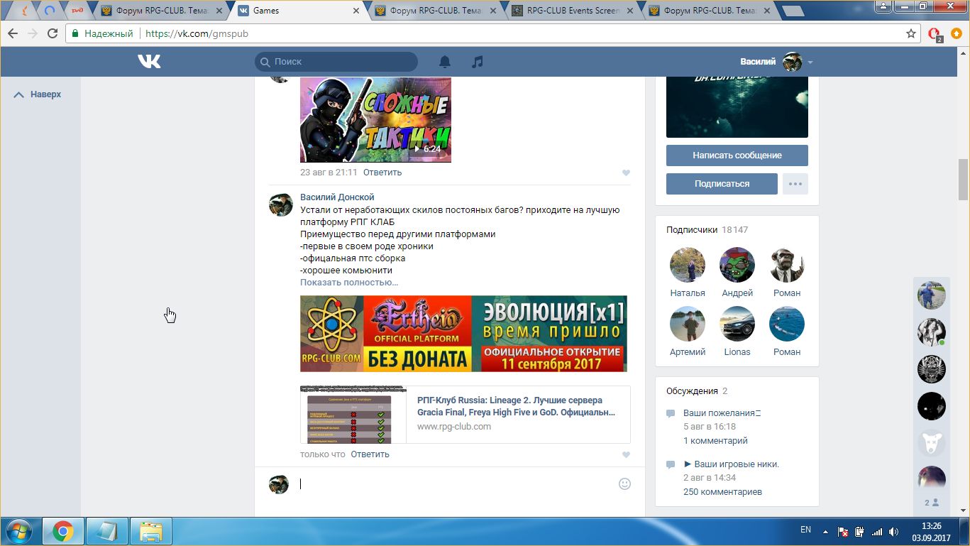Switch to the Games tab
970x546 pixels.
pyautogui.click(x=298, y=11)
